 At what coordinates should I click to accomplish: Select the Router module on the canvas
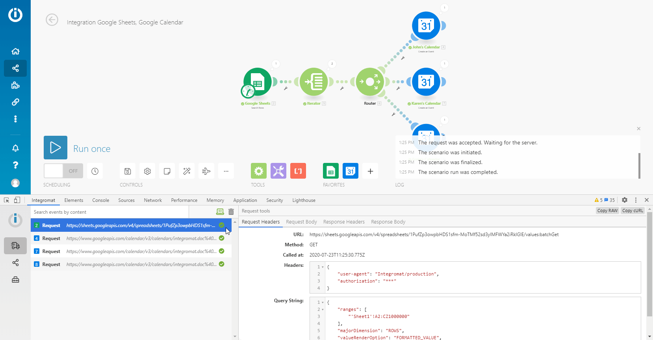coord(370,82)
